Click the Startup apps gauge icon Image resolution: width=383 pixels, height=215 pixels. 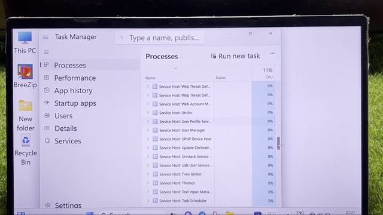tap(47, 103)
